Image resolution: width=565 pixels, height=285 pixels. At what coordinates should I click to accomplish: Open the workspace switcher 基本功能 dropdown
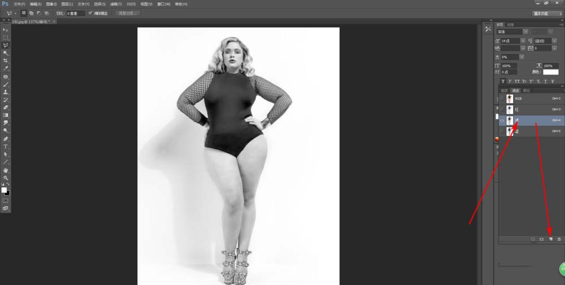tap(547, 14)
